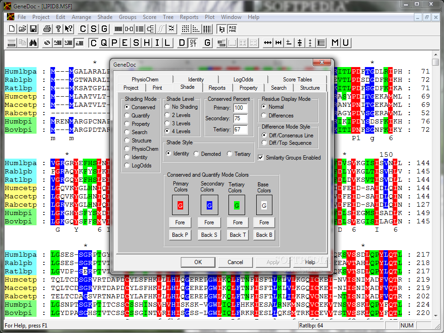Click the copy pages toolbar icon

click(x=22, y=43)
